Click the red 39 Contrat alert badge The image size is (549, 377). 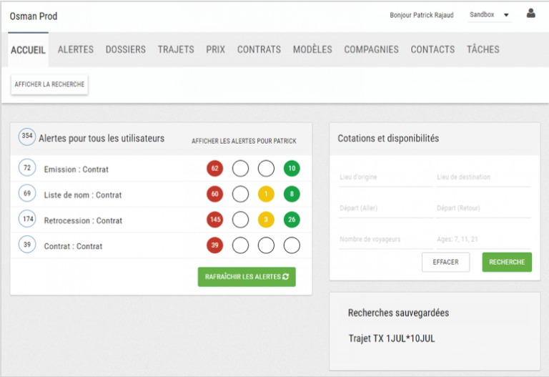point(214,245)
